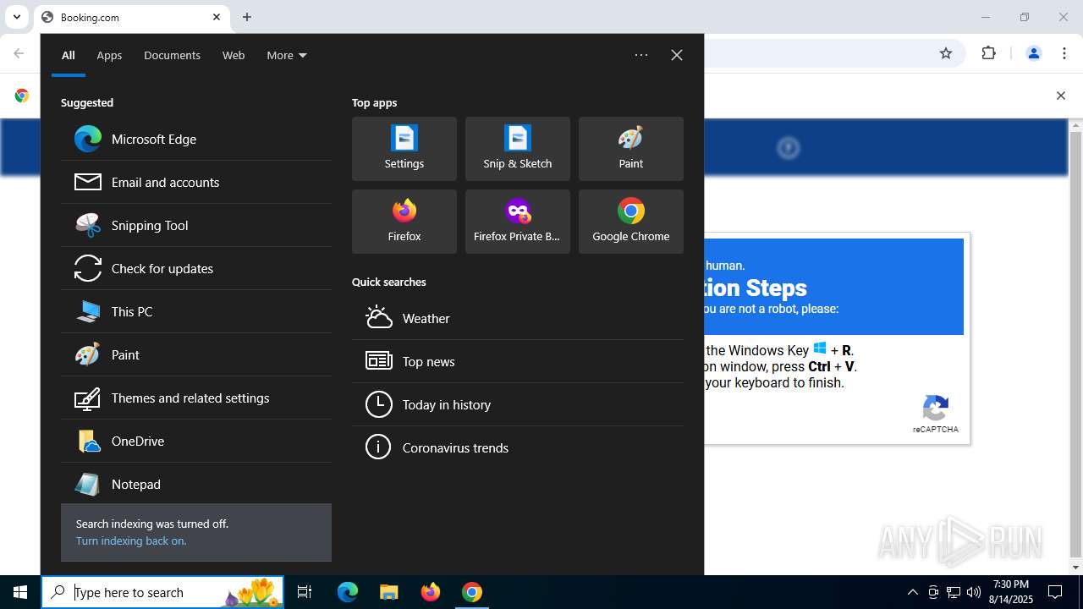
Task: Click the page scrollbar down arrow
Action: [1076, 568]
